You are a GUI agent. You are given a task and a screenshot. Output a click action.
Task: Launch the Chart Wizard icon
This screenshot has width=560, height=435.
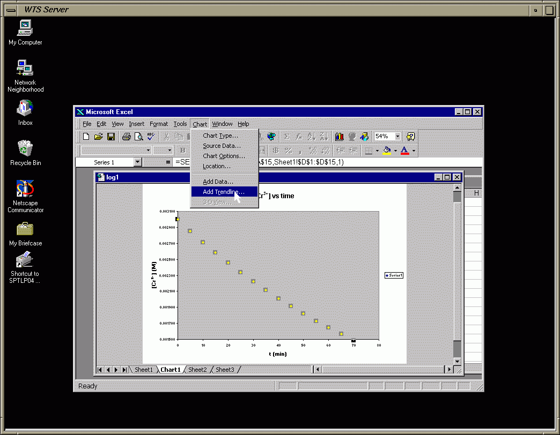[339, 137]
